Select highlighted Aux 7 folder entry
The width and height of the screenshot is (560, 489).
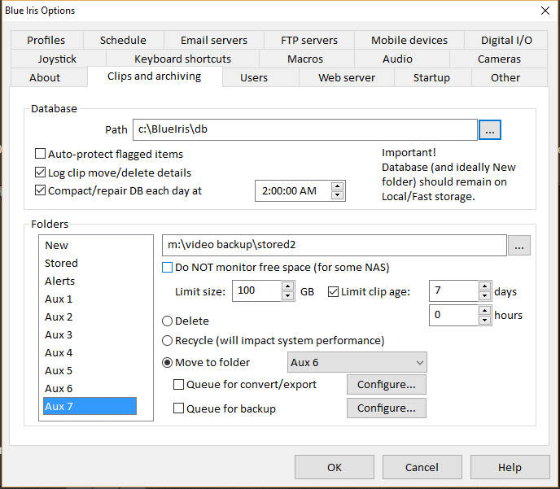click(x=90, y=406)
